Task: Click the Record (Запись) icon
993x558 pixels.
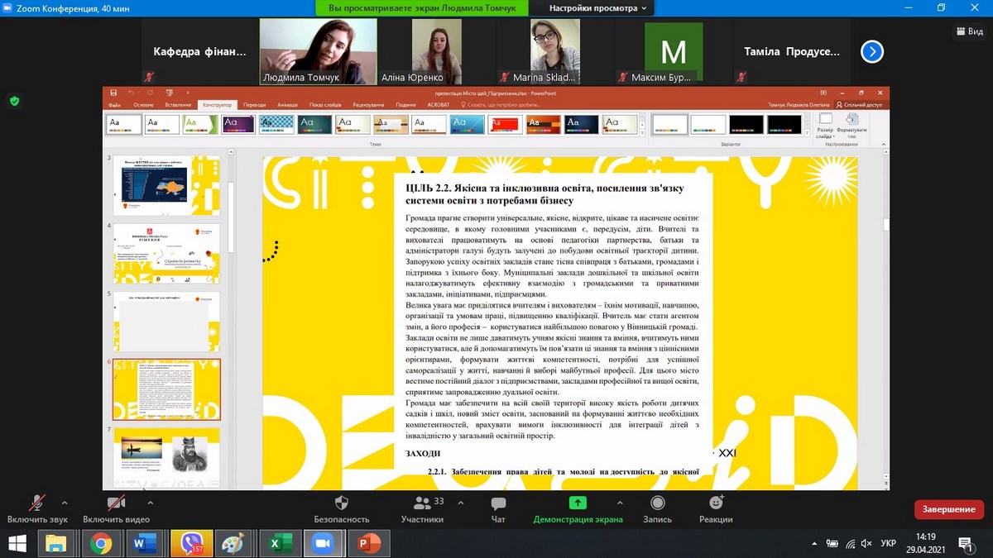Action: tap(657, 503)
